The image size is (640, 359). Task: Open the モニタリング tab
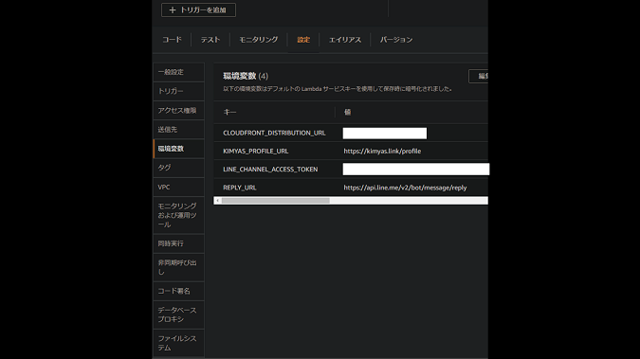pos(258,40)
